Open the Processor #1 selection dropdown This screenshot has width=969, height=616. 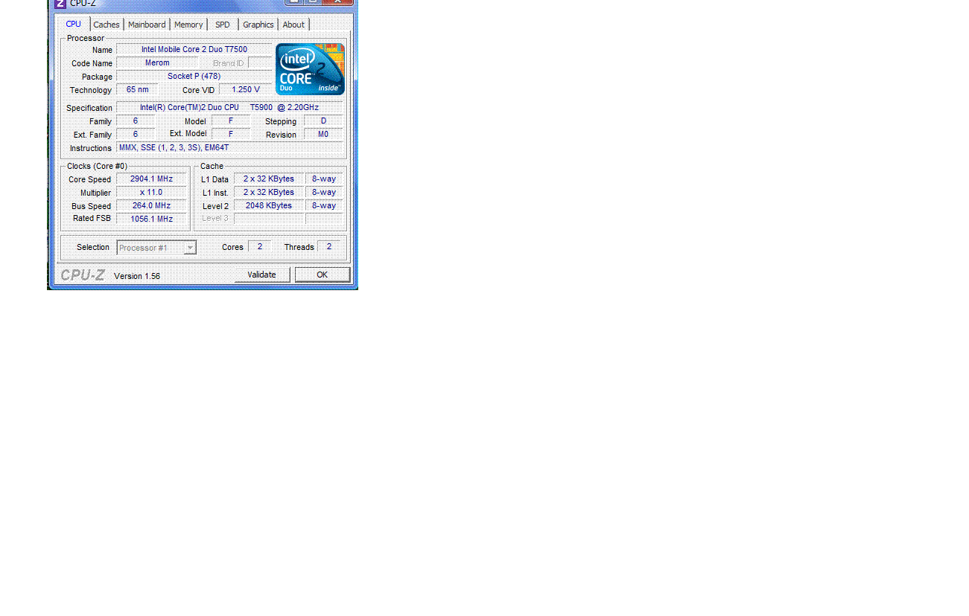pos(156,248)
